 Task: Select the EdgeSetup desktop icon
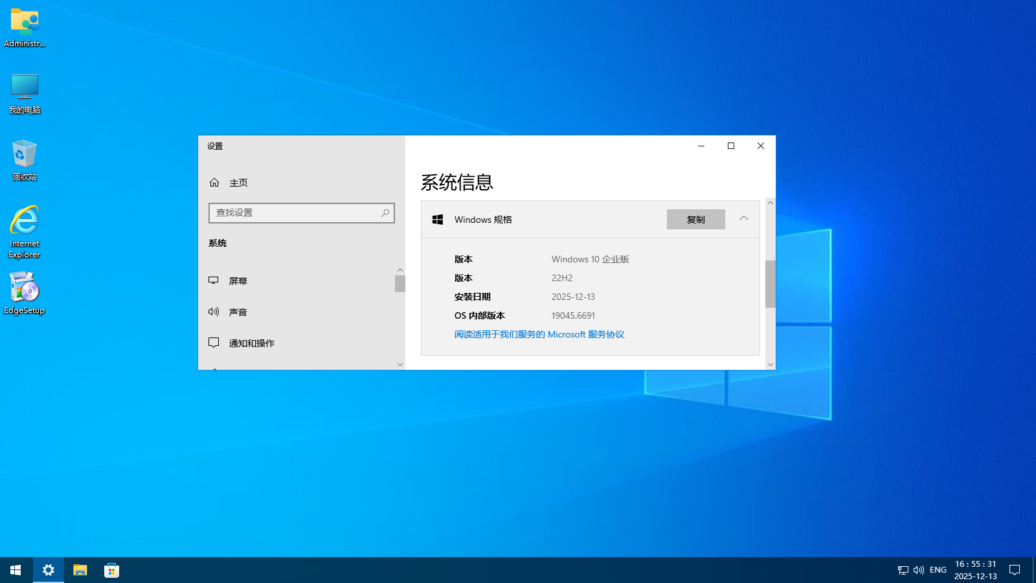point(25,293)
